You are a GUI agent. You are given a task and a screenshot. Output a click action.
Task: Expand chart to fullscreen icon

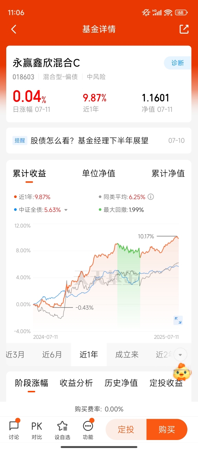[178, 320]
